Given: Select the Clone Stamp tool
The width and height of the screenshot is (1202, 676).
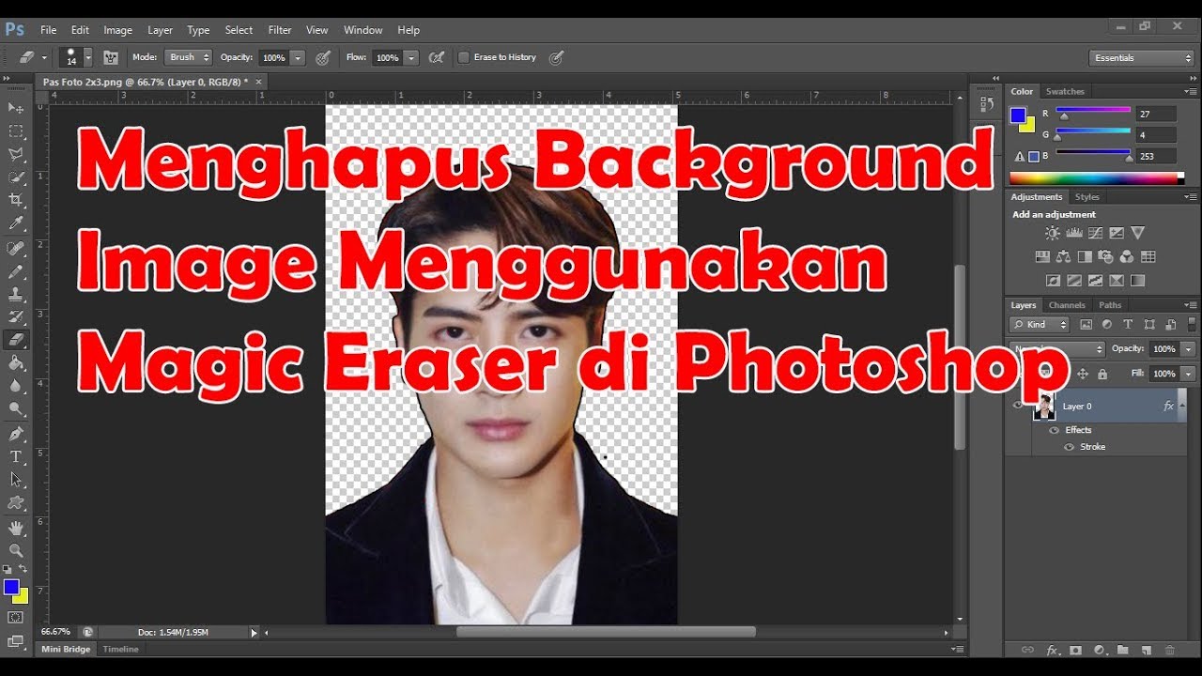Looking at the screenshot, I should [16, 294].
